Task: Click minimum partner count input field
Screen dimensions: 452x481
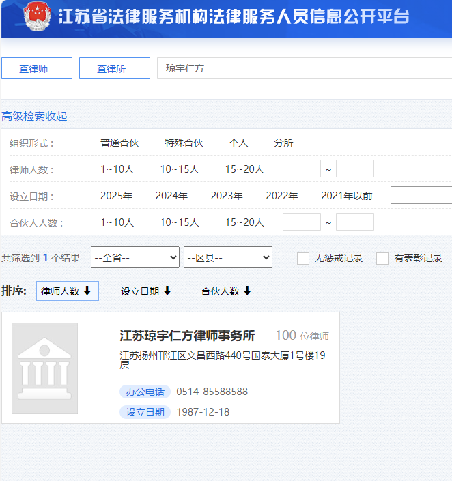Action: pyautogui.click(x=302, y=222)
